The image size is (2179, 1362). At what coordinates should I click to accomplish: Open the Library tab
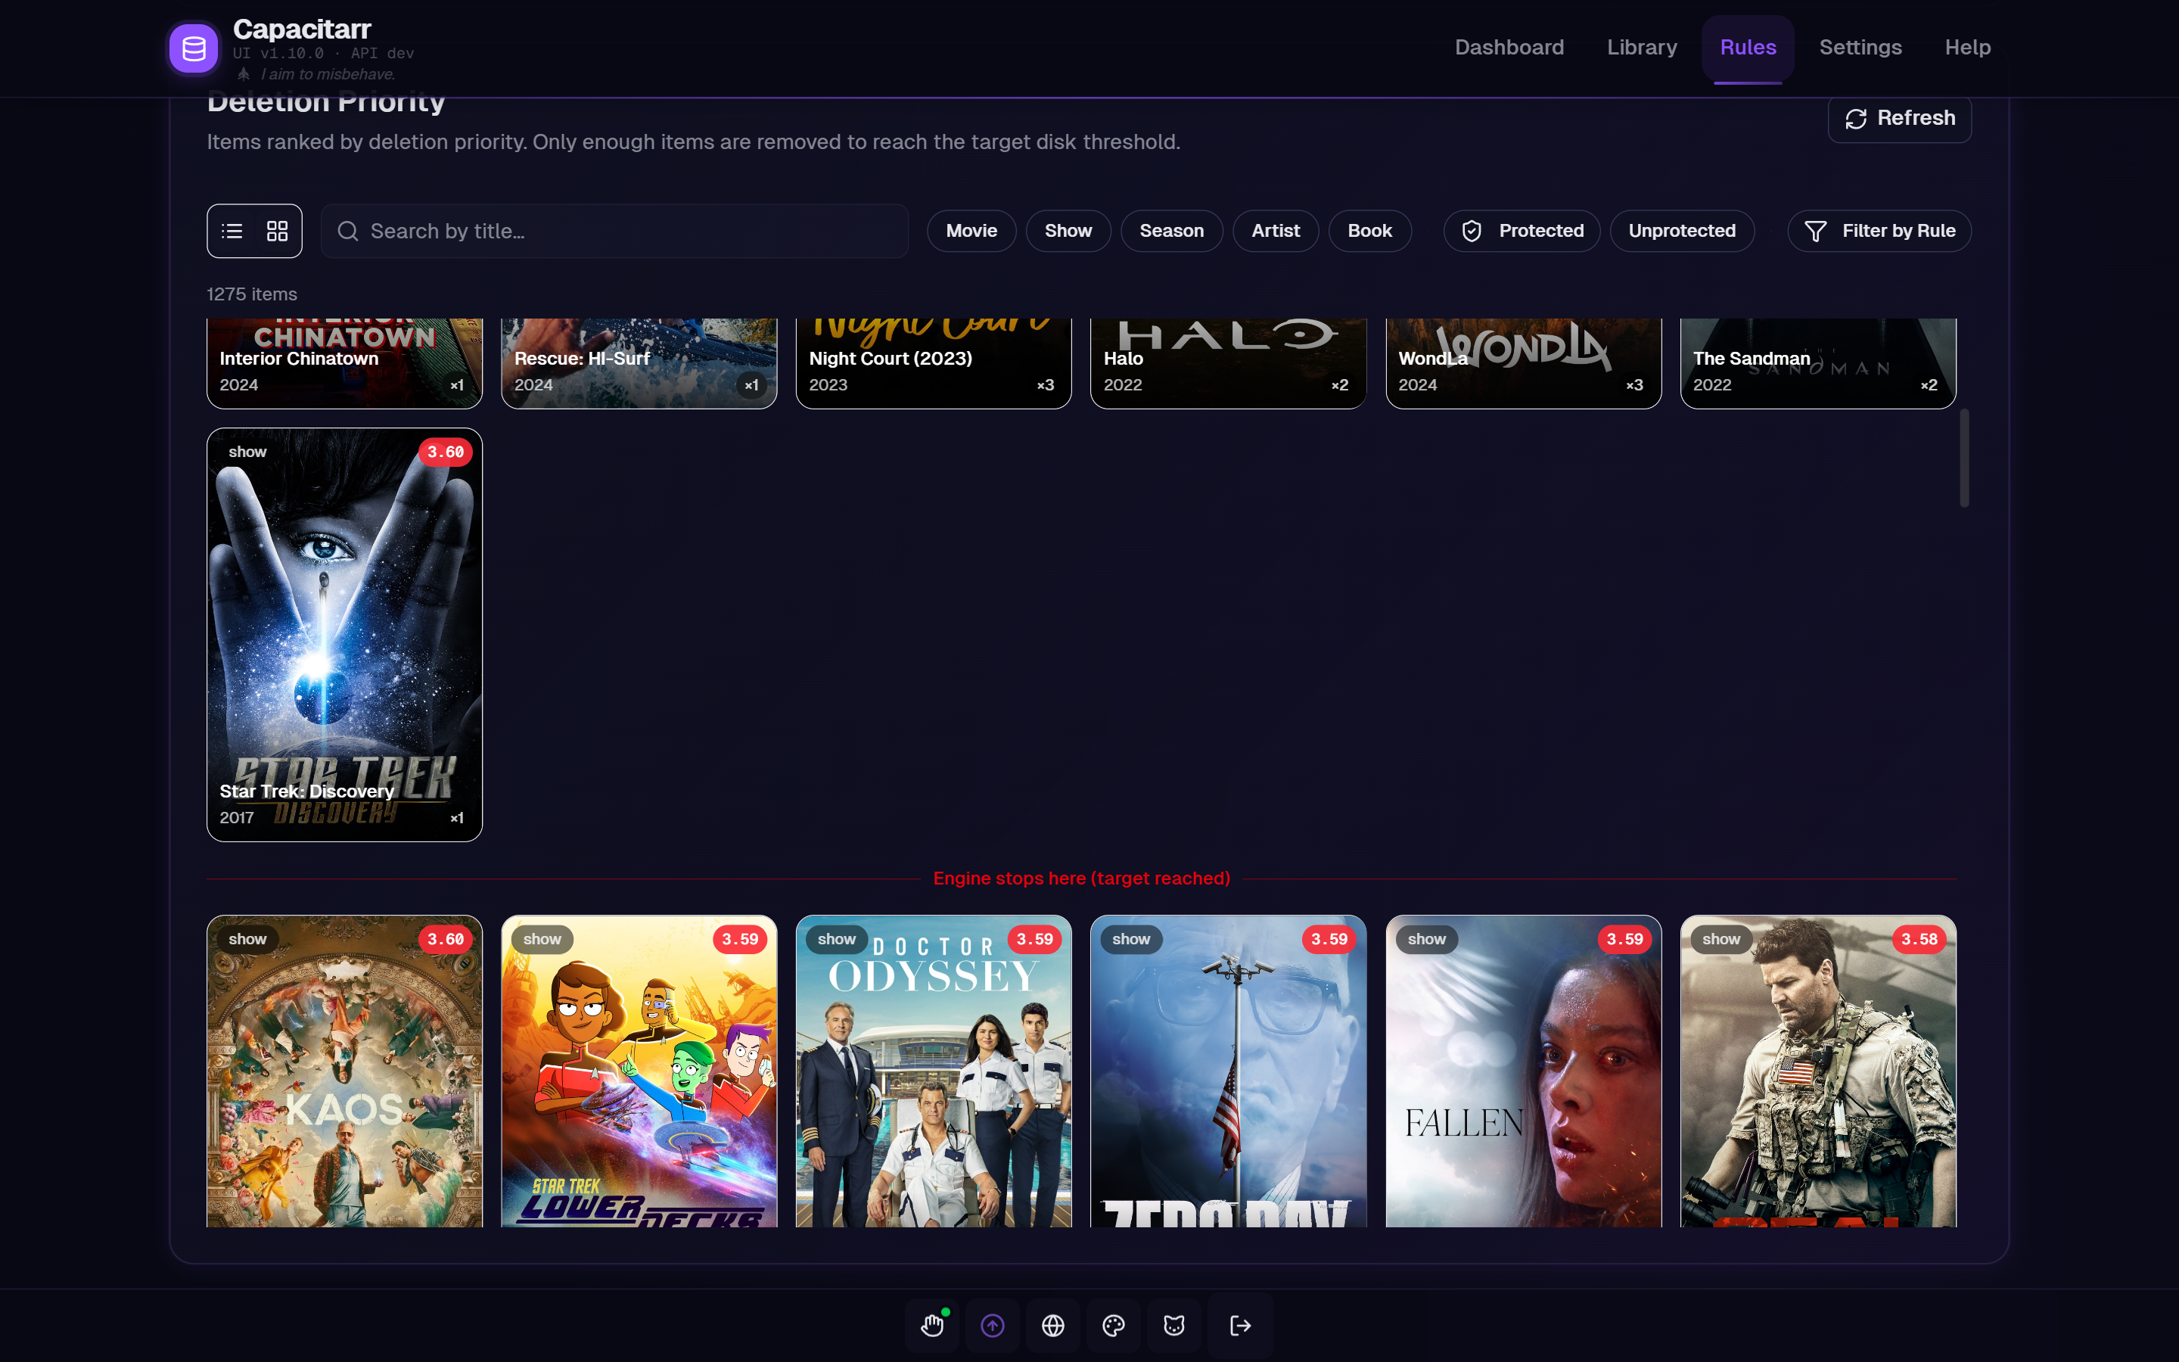click(x=1643, y=48)
